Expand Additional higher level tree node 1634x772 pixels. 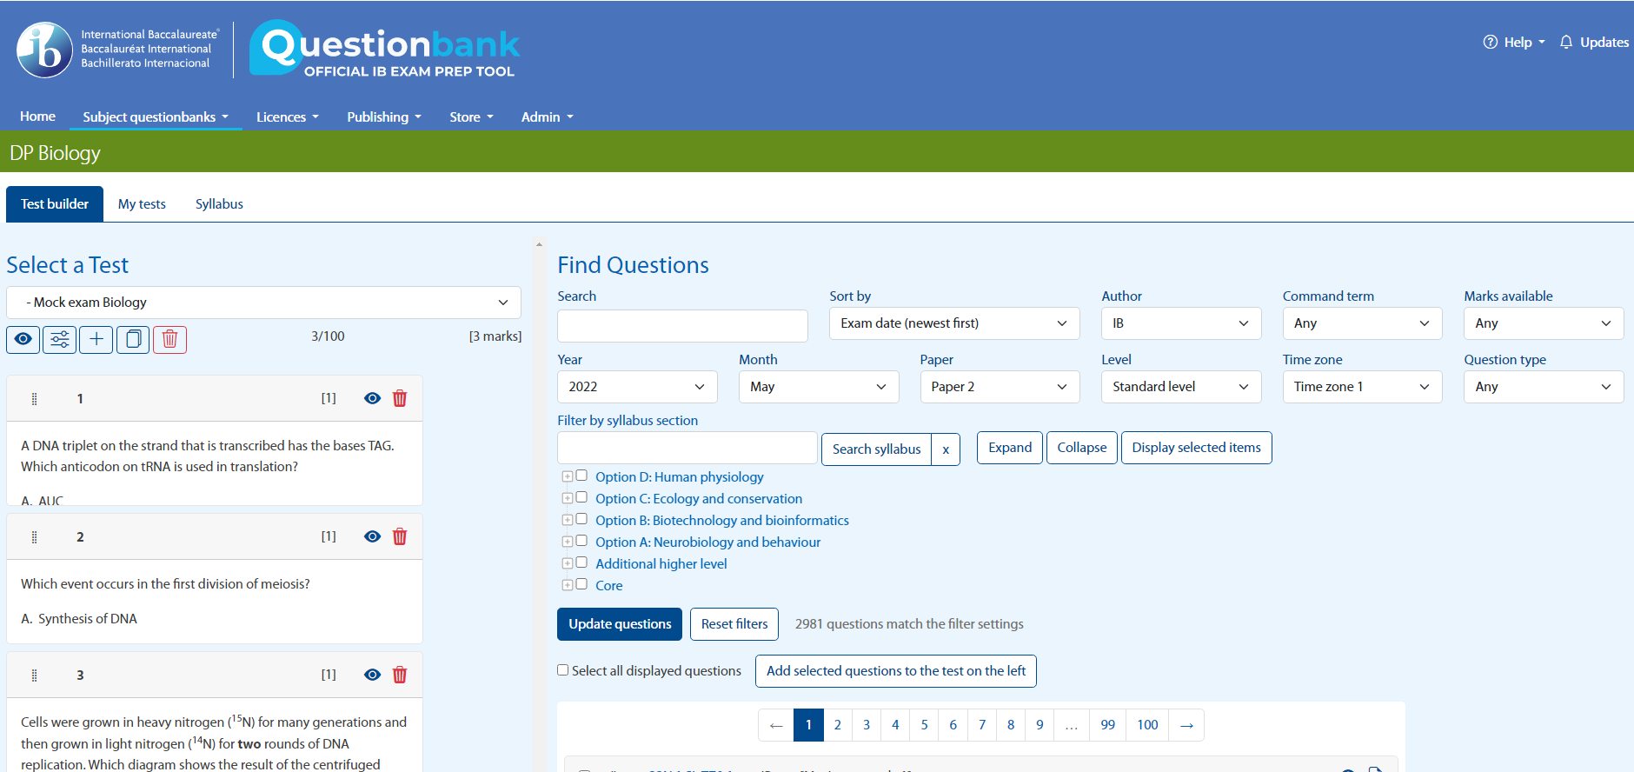(568, 563)
